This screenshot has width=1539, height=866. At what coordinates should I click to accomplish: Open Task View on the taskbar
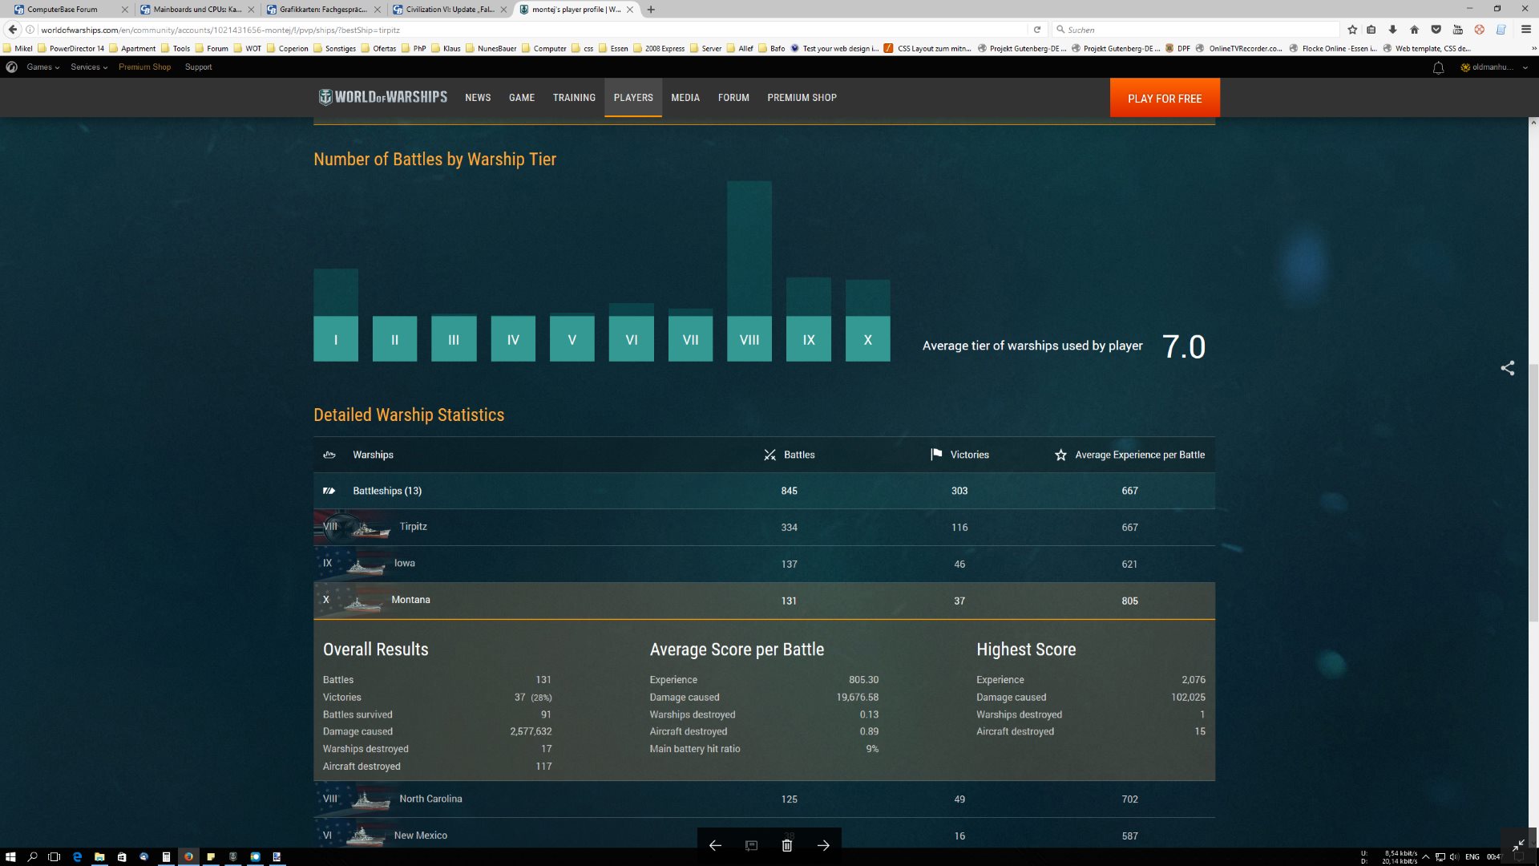pyautogui.click(x=55, y=856)
